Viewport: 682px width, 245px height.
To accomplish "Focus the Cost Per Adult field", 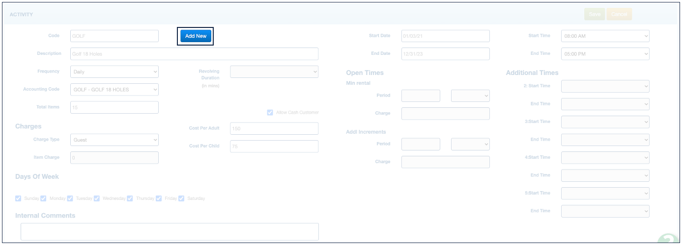I will coord(274,128).
